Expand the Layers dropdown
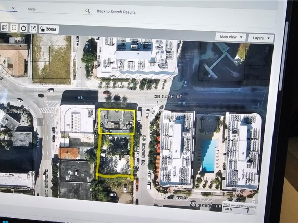 point(261,38)
